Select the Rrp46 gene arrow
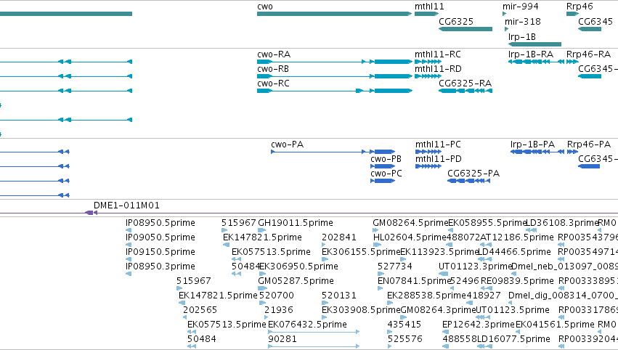618x350 pixels. click(x=572, y=14)
